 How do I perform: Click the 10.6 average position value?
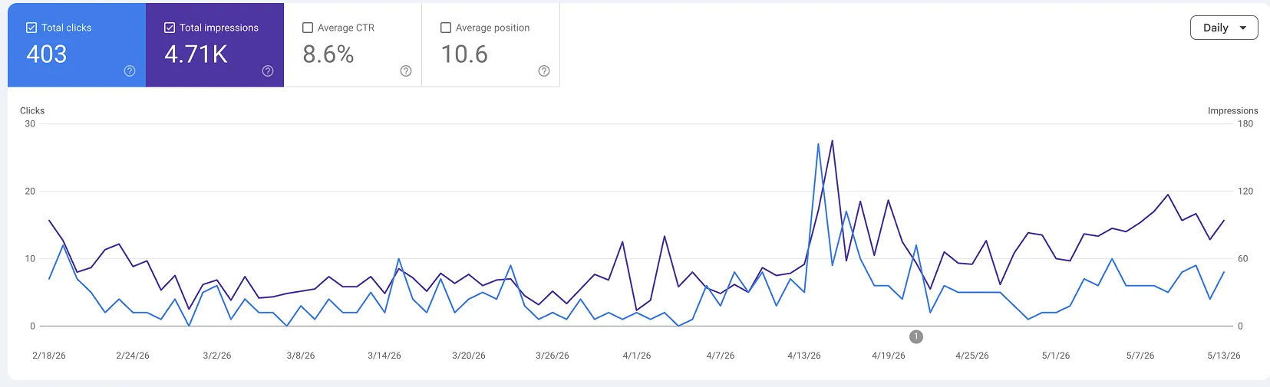tap(464, 54)
